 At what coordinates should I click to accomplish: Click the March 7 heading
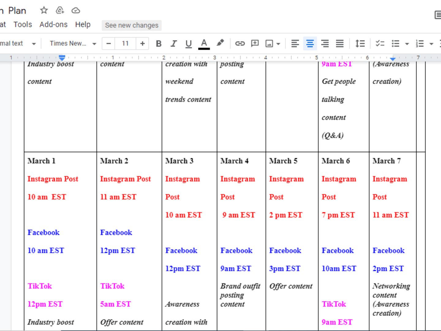386,161
